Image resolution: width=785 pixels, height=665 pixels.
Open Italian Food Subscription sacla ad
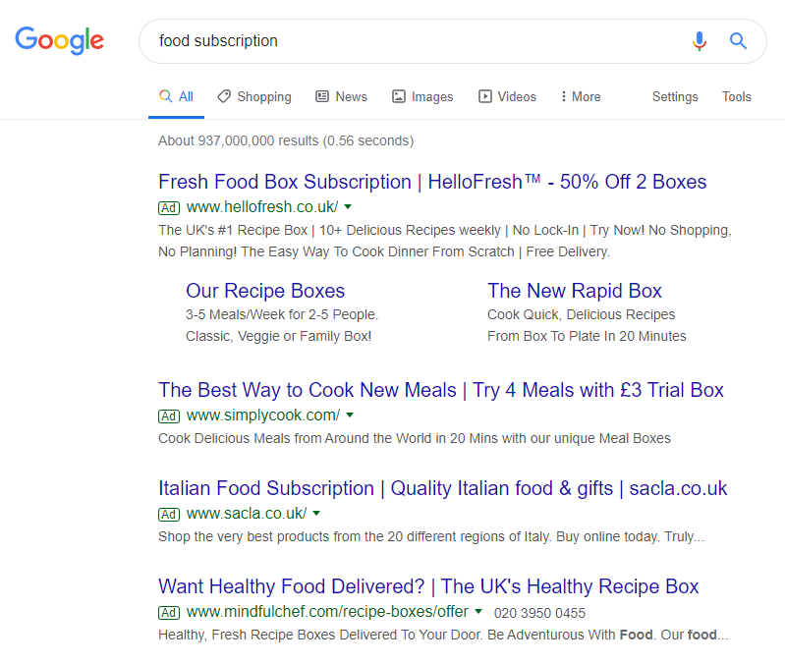442,488
